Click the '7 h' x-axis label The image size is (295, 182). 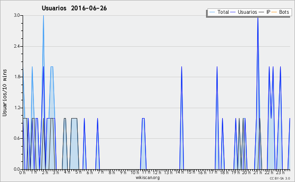100,172
